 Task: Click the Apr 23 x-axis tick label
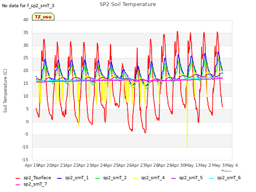(x=85, y=165)
